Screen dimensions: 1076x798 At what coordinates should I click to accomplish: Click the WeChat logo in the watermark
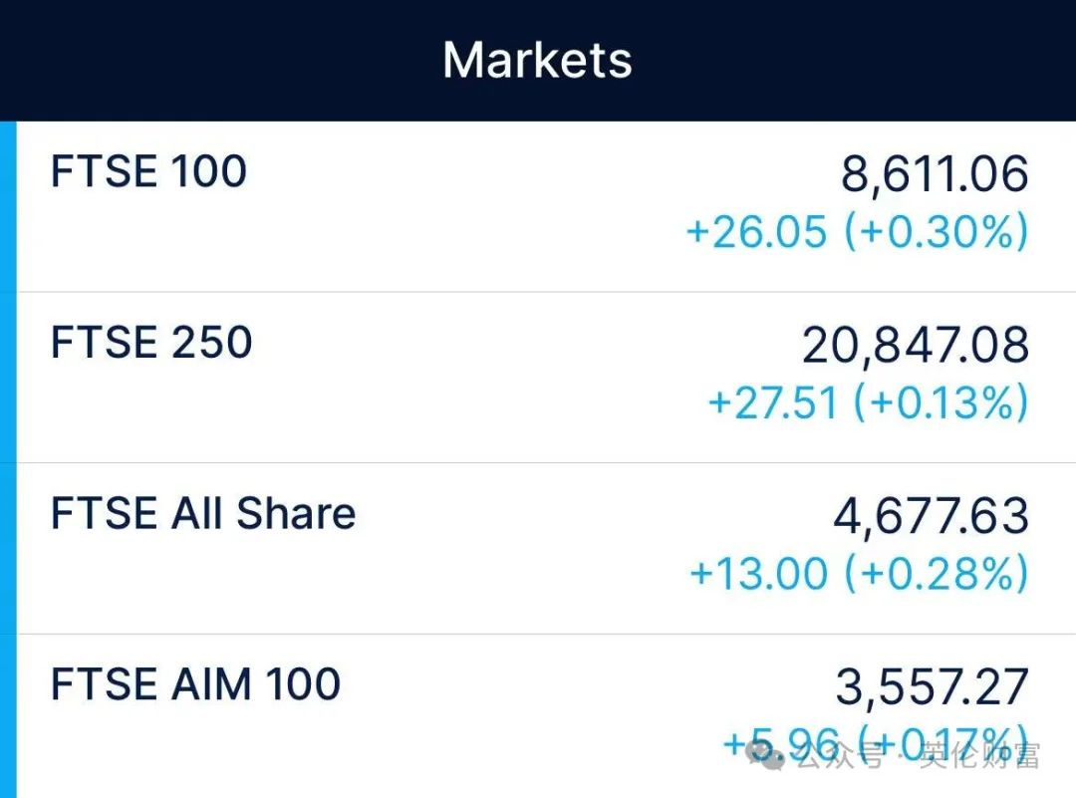(766, 755)
